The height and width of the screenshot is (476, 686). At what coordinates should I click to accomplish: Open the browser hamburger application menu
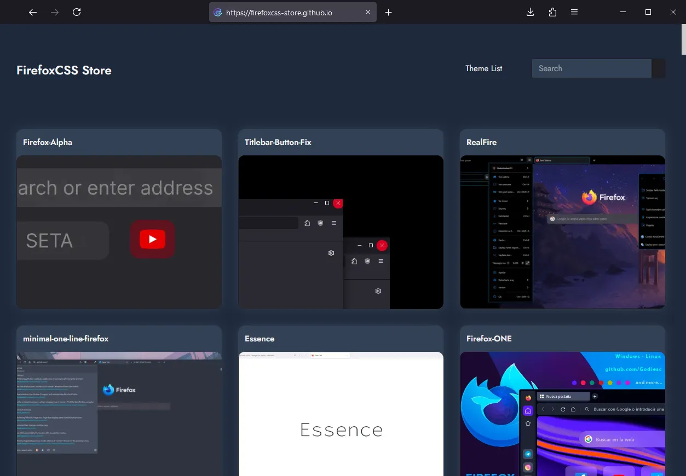point(574,12)
